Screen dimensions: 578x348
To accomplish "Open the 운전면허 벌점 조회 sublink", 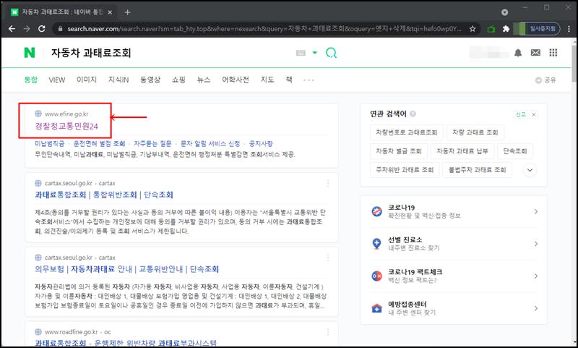I will (99, 143).
